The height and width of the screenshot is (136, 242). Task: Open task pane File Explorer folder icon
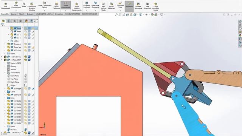click(x=240, y=29)
